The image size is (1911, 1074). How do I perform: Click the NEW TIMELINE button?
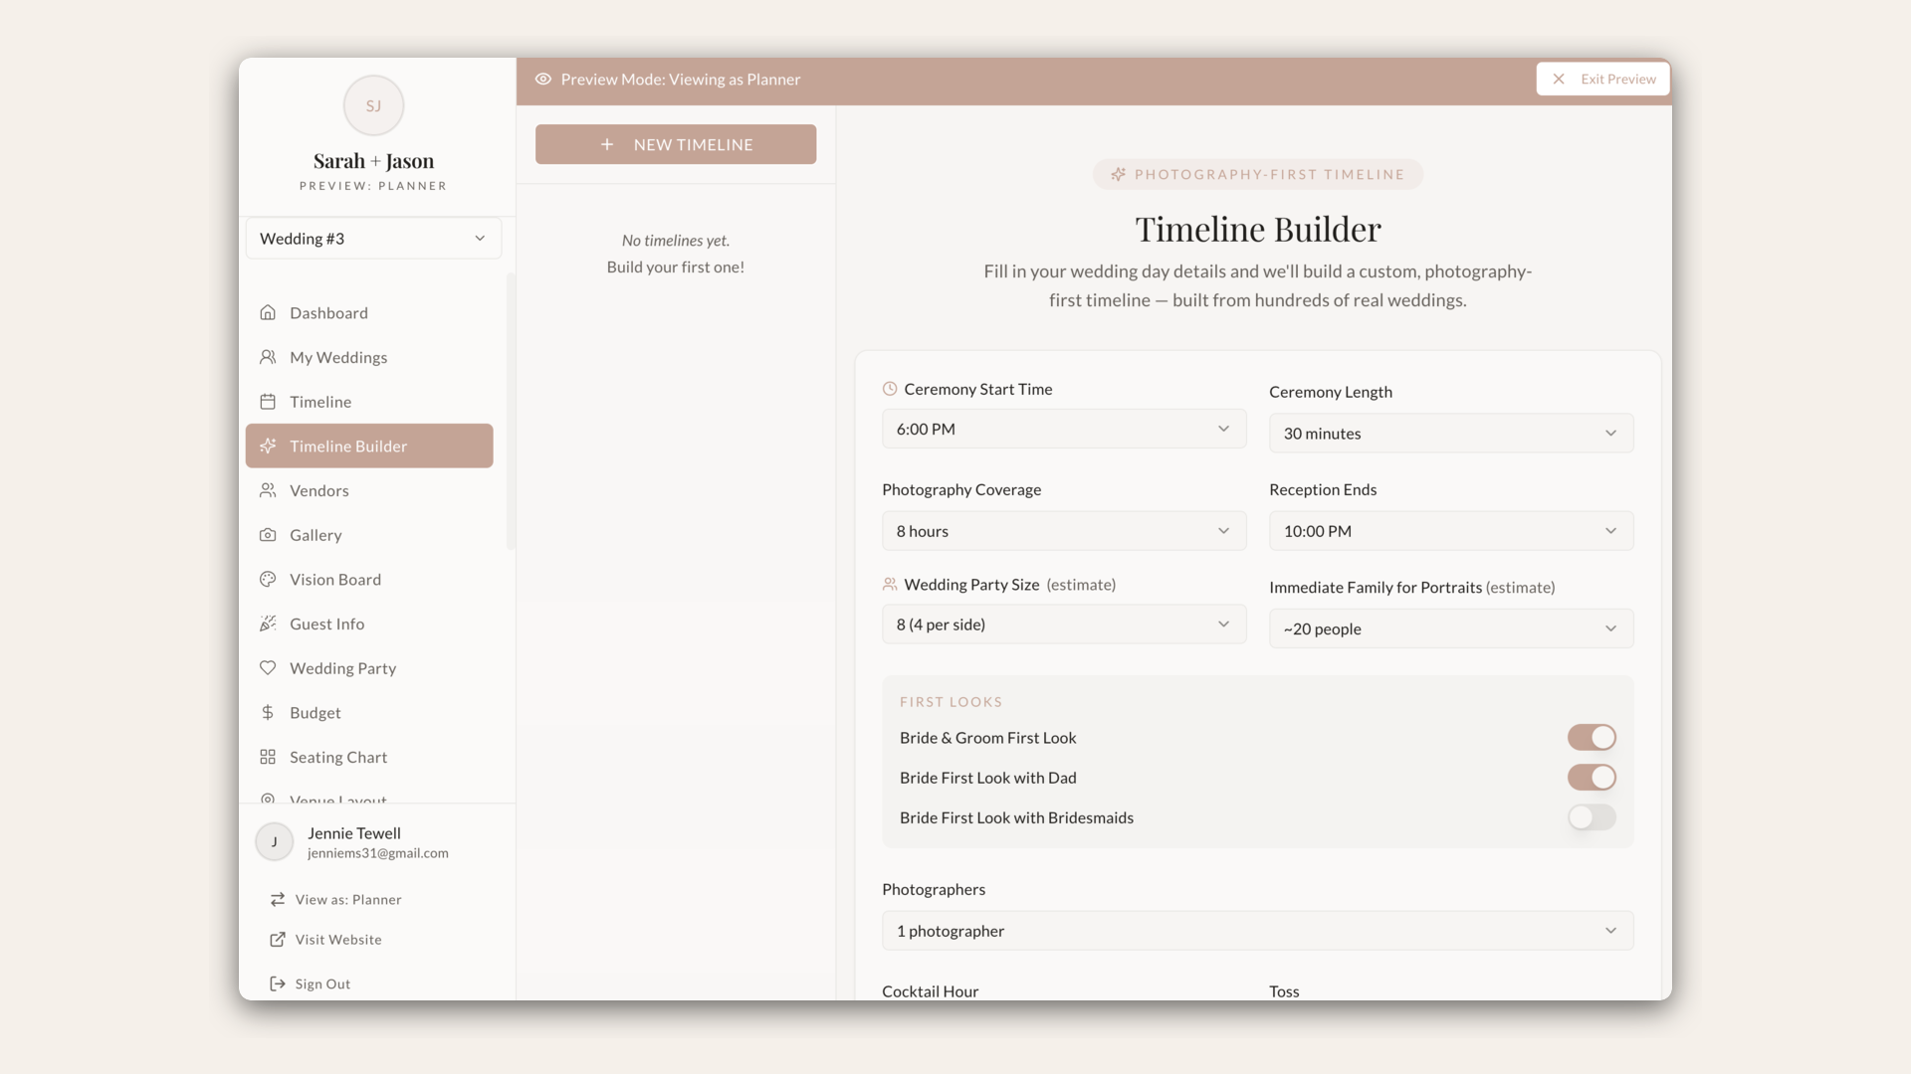(x=676, y=144)
